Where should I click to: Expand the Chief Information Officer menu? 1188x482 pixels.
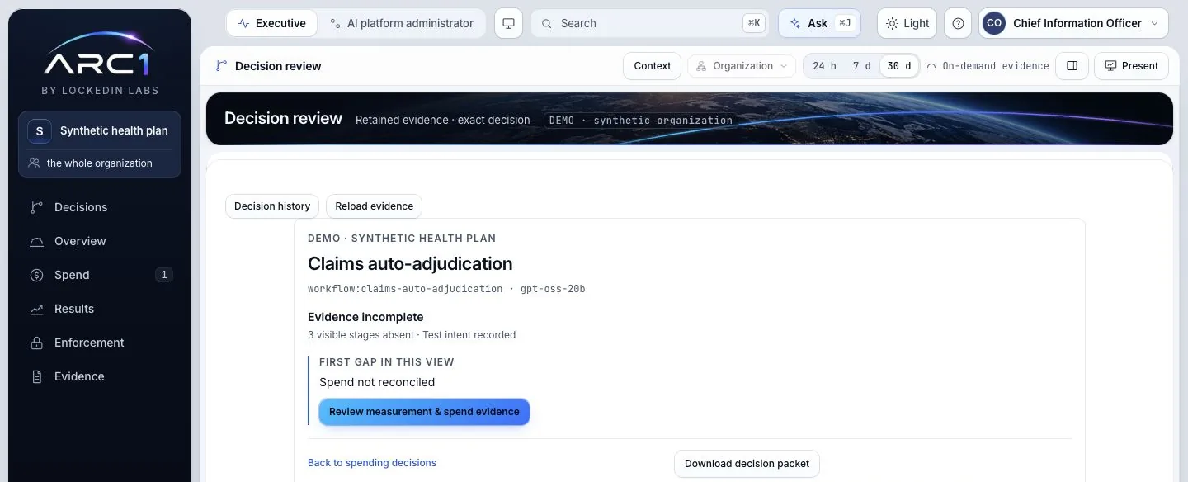[x=1073, y=23]
